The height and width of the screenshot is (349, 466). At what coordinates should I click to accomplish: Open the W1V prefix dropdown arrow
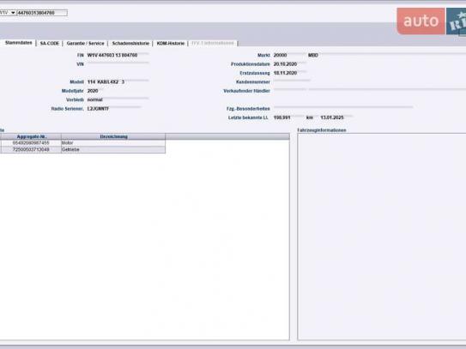tap(13, 13)
